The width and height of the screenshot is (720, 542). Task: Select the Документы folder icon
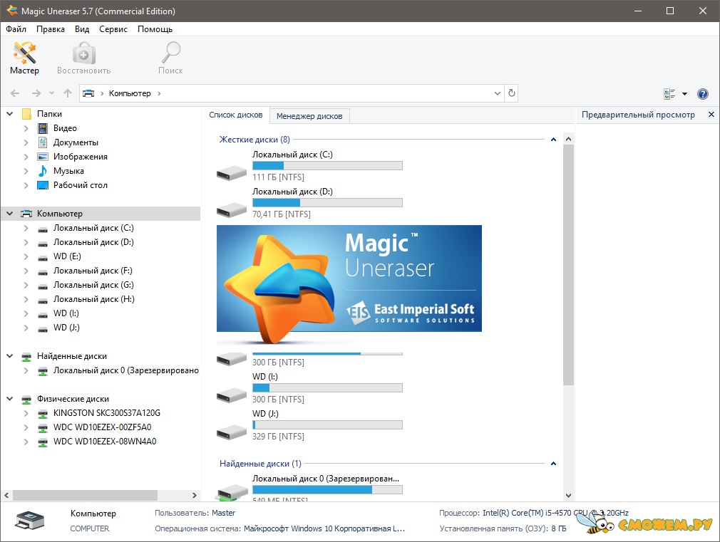[43, 142]
